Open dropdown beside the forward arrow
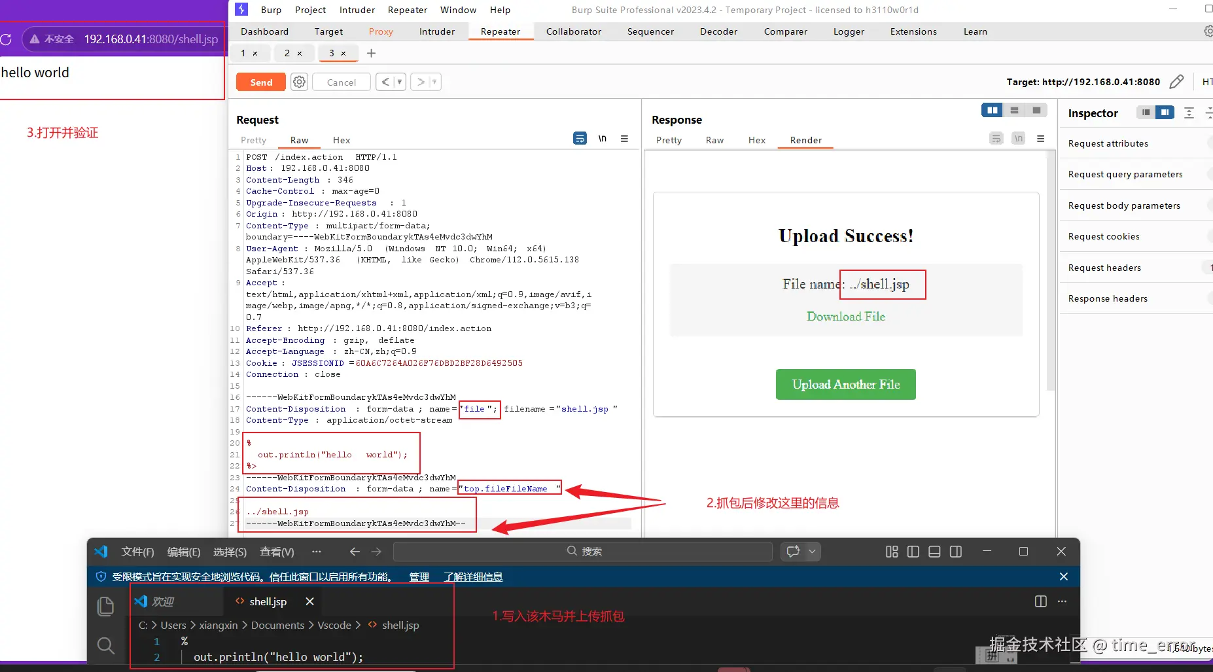Viewport: 1213px width, 672px height. 434,81
